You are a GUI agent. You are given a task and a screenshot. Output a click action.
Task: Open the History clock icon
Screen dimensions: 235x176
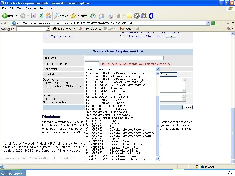tap(93, 16)
